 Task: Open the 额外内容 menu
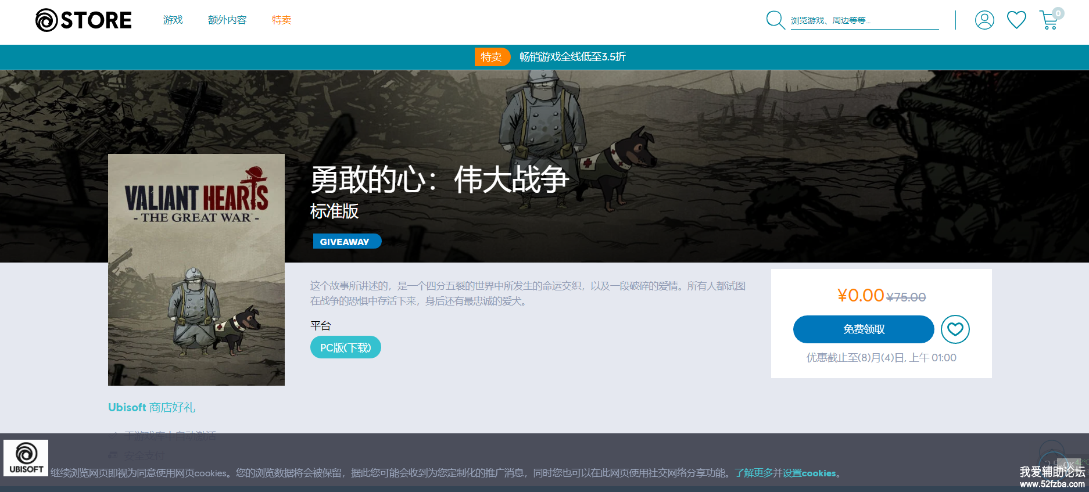pos(227,20)
